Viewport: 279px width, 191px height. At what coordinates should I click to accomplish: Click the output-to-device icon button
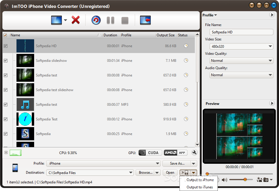point(185,173)
